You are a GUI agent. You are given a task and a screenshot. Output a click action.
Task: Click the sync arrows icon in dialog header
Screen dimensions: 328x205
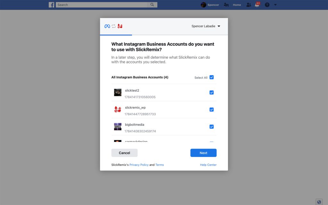114,26
